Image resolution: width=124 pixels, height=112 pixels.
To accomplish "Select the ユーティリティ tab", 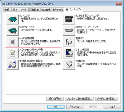I will (73, 9).
